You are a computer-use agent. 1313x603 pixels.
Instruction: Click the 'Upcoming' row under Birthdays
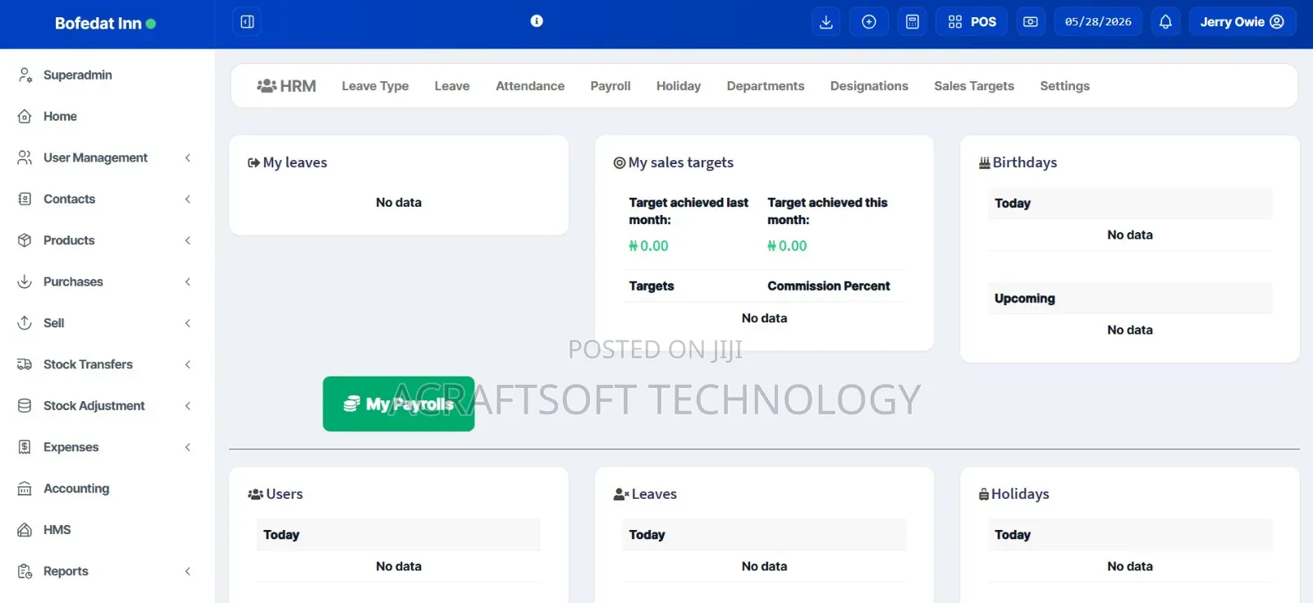coord(1130,299)
